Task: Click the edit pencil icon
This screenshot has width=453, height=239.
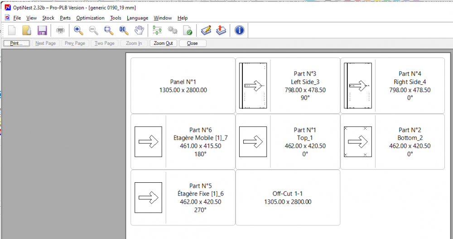Action: [x=206, y=30]
